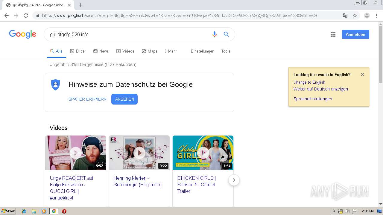
Task: Bookmark this page with the star icon
Action: coord(355,16)
